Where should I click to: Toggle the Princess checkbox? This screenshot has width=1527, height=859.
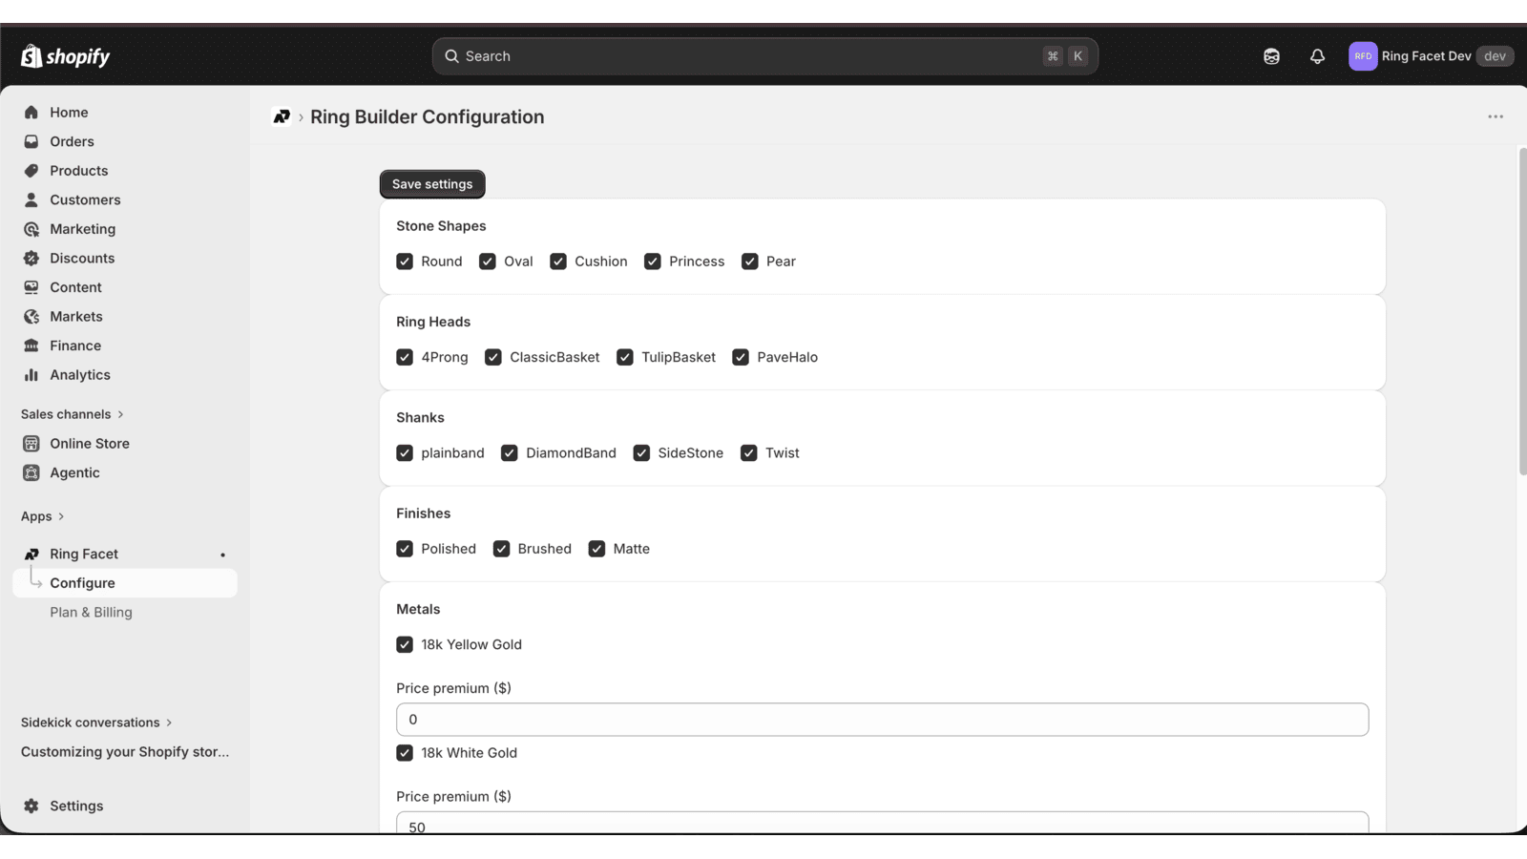click(653, 262)
